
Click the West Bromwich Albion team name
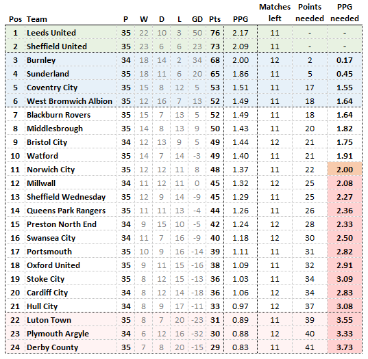(x=69, y=101)
